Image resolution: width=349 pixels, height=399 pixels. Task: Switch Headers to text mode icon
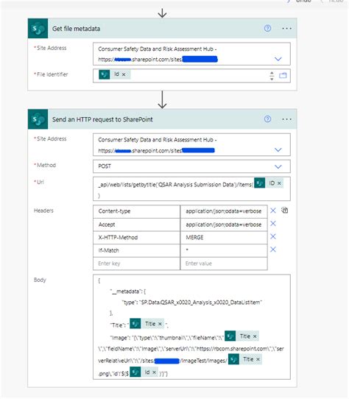click(x=285, y=211)
